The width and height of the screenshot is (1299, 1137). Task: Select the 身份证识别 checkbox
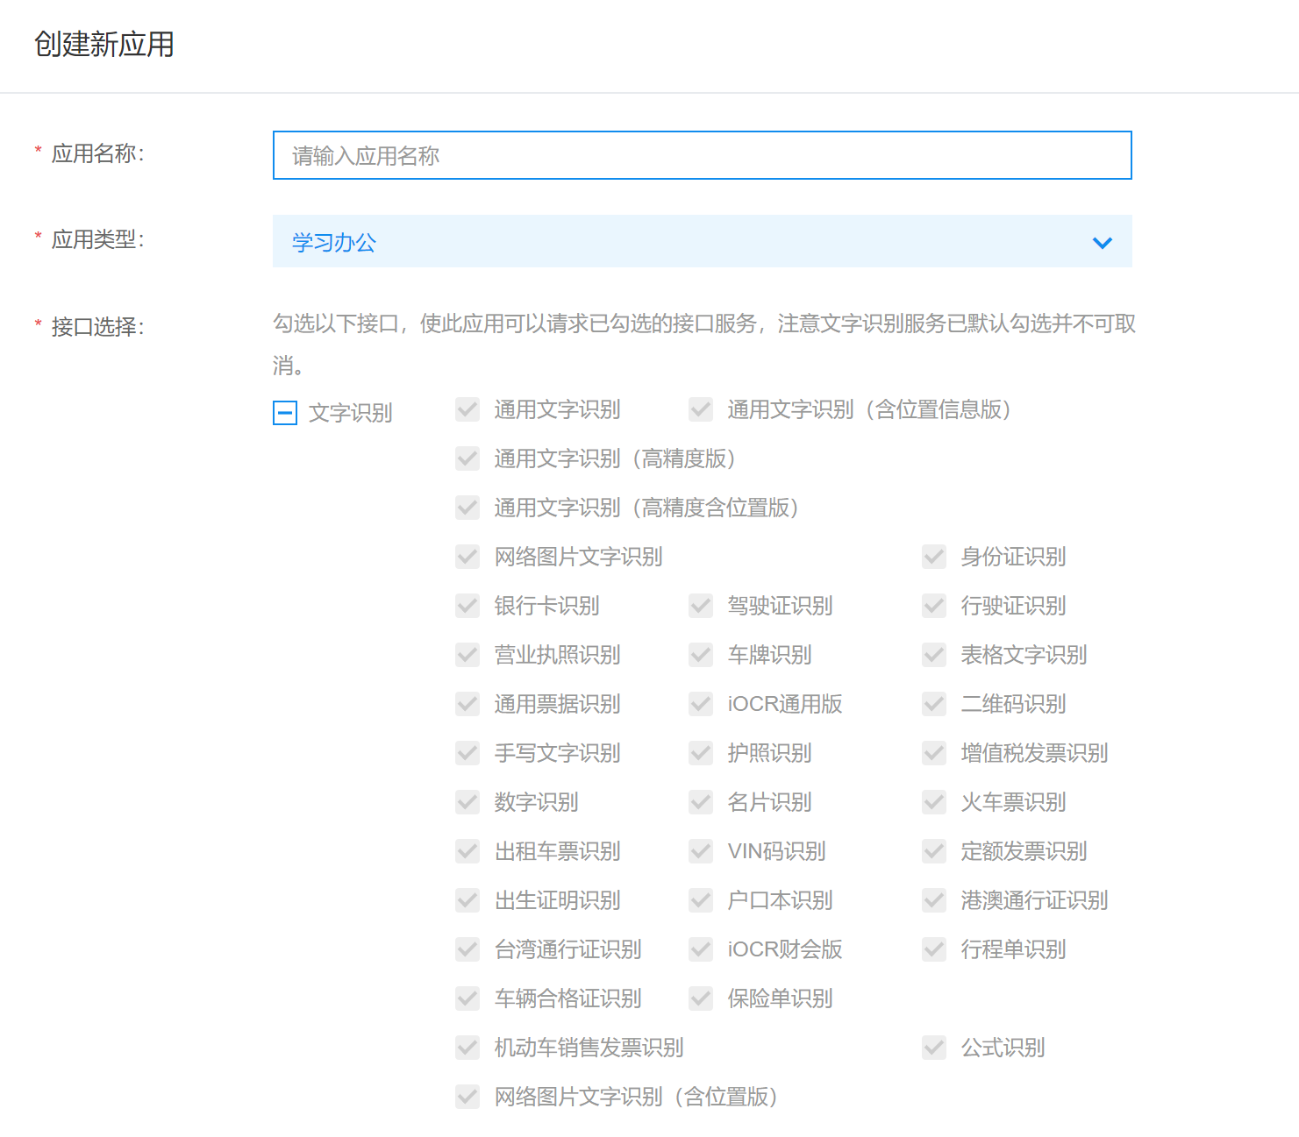933,557
